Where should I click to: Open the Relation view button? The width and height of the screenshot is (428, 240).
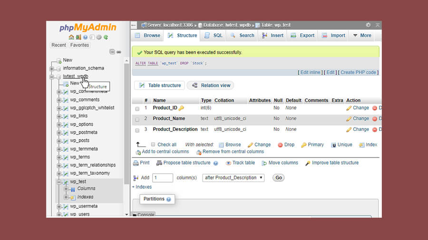pyautogui.click(x=211, y=85)
